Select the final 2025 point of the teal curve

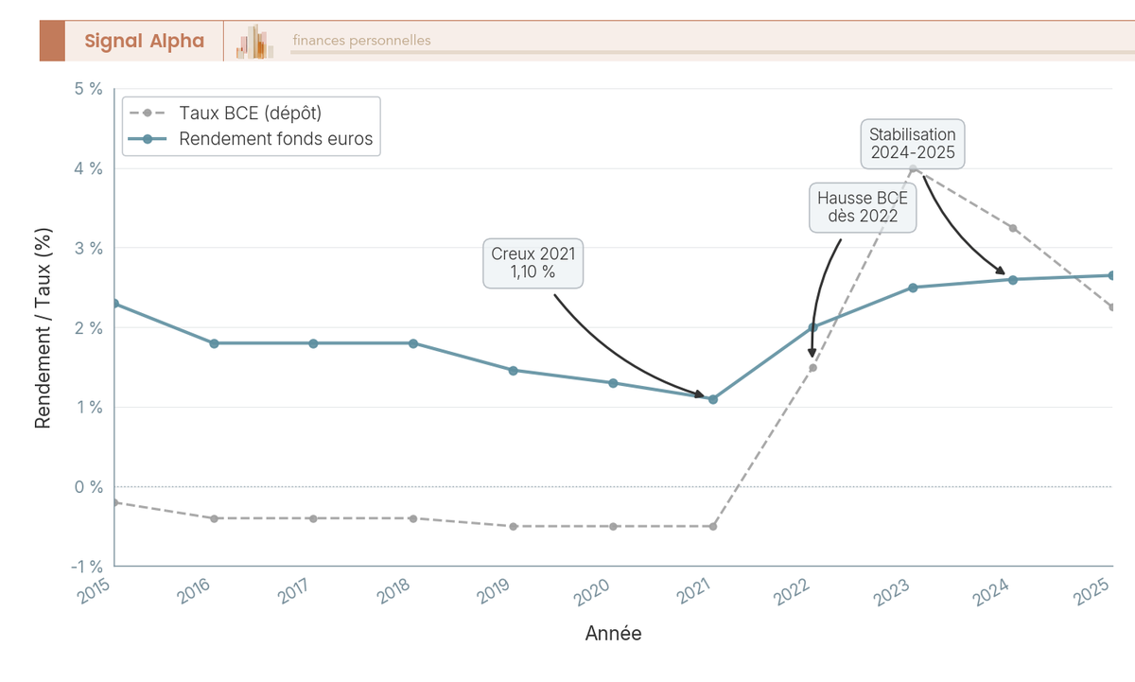coord(1111,274)
